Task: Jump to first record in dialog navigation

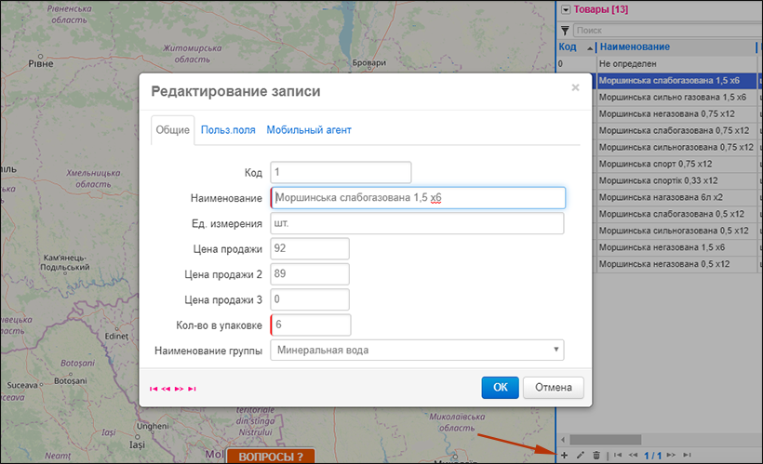Action: (x=154, y=389)
